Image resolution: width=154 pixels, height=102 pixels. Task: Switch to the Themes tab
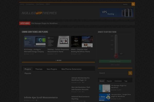coord(39,69)
